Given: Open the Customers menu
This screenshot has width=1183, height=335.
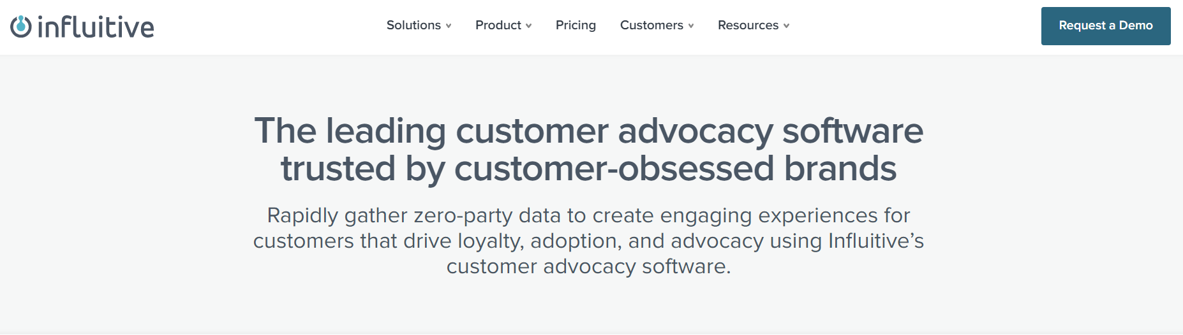Looking at the screenshot, I should 651,25.
